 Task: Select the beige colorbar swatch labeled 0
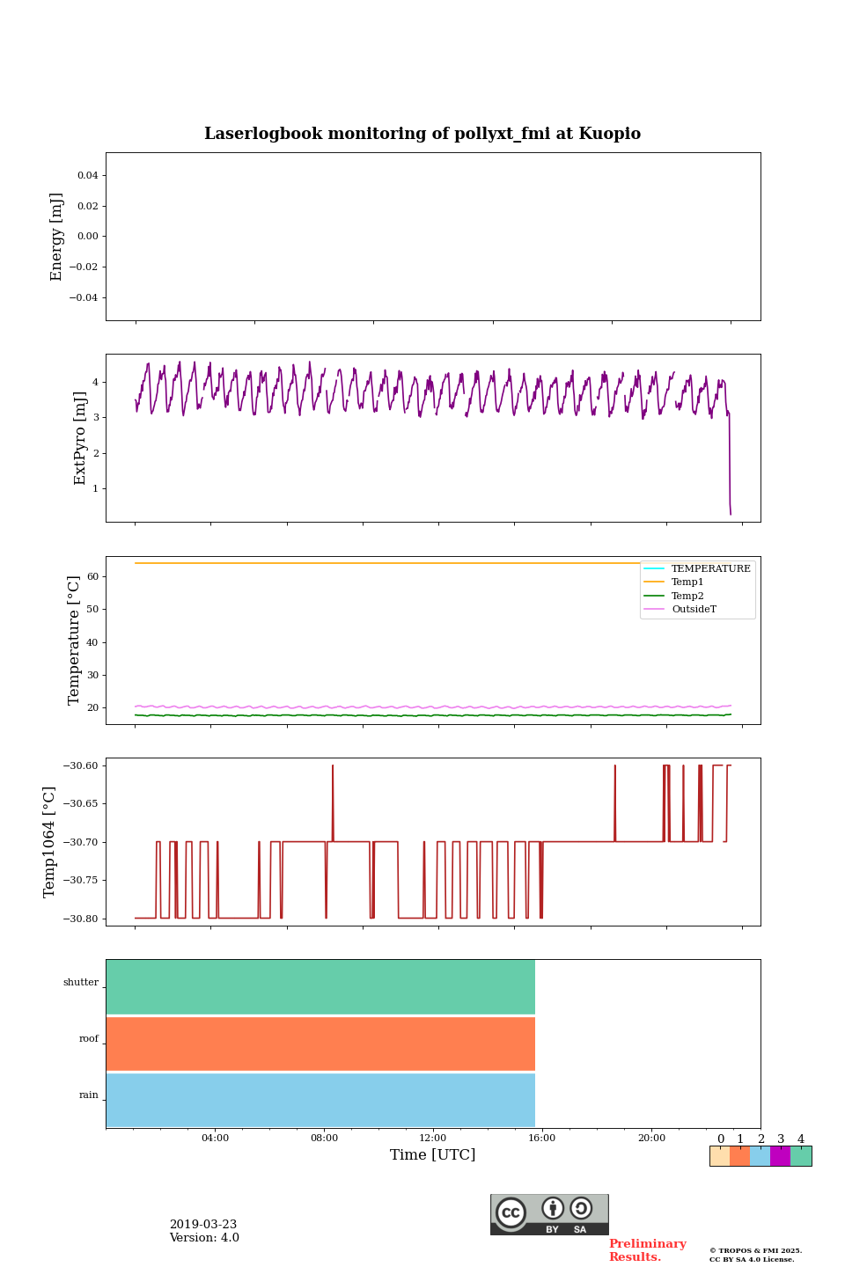tap(719, 1156)
